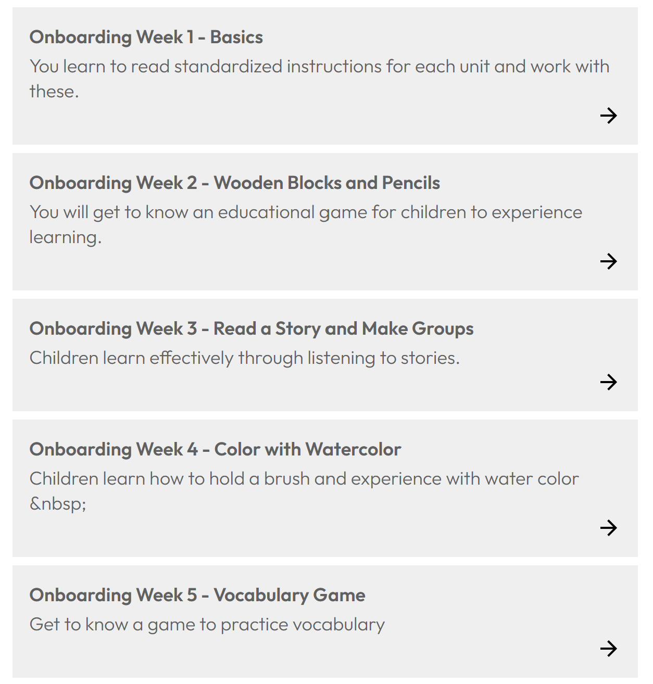This screenshot has height=684, width=653.
Task: Open the Onboarding Week 1 - Basics heading
Action: pyautogui.click(x=146, y=37)
